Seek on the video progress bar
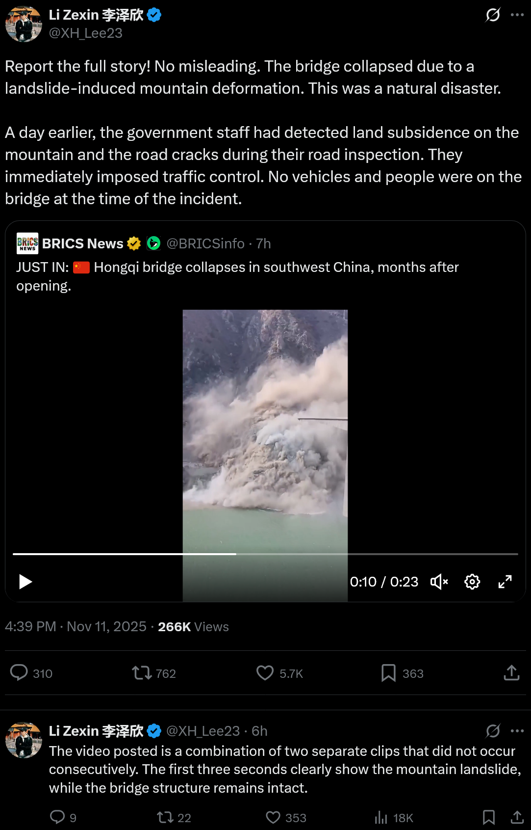Screen dimensions: 531x830 coord(265,554)
